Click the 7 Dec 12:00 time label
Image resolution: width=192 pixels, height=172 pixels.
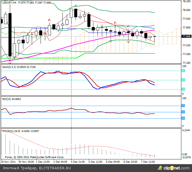[x=148, y=162]
